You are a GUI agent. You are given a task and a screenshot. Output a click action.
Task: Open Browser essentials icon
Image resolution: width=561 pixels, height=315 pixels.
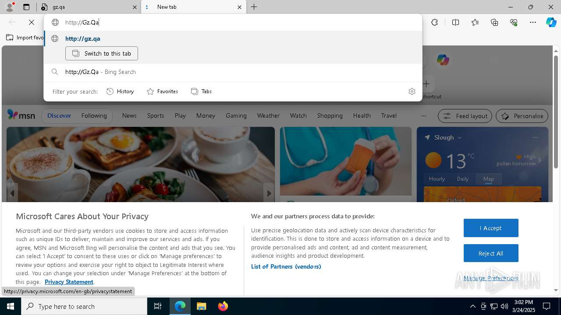[x=514, y=22]
